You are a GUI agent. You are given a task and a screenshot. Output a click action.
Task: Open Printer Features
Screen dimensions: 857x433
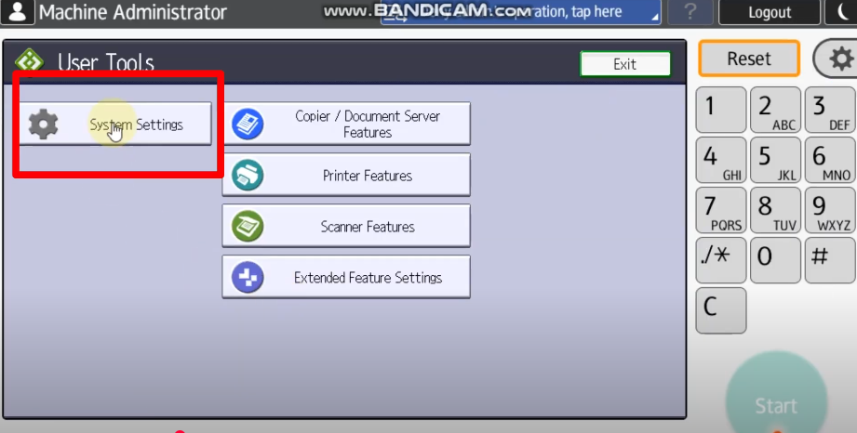[346, 176]
